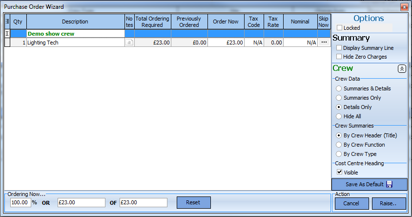
Task: Select Summaries & Details crew data option
Action: [x=339, y=88]
